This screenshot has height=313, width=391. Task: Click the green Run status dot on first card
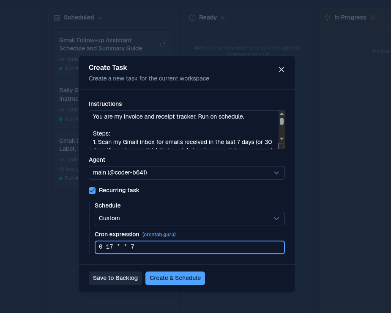[61, 69]
